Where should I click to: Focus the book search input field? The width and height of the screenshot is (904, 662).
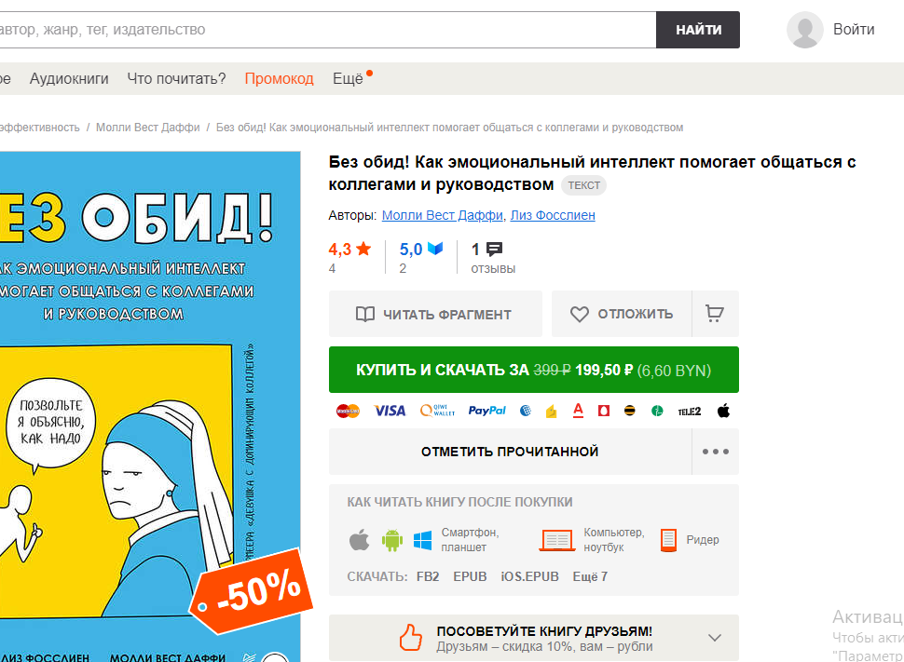(x=327, y=30)
